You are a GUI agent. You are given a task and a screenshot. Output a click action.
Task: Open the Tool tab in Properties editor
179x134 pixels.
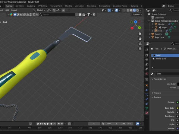147,50
